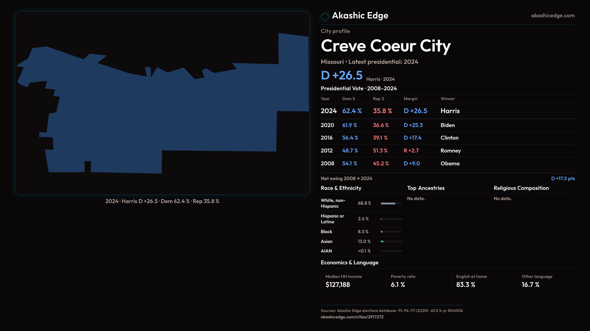590x331 pixels.
Task: Click the Creve Coeur City title heading
Action: tap(385, 46)
